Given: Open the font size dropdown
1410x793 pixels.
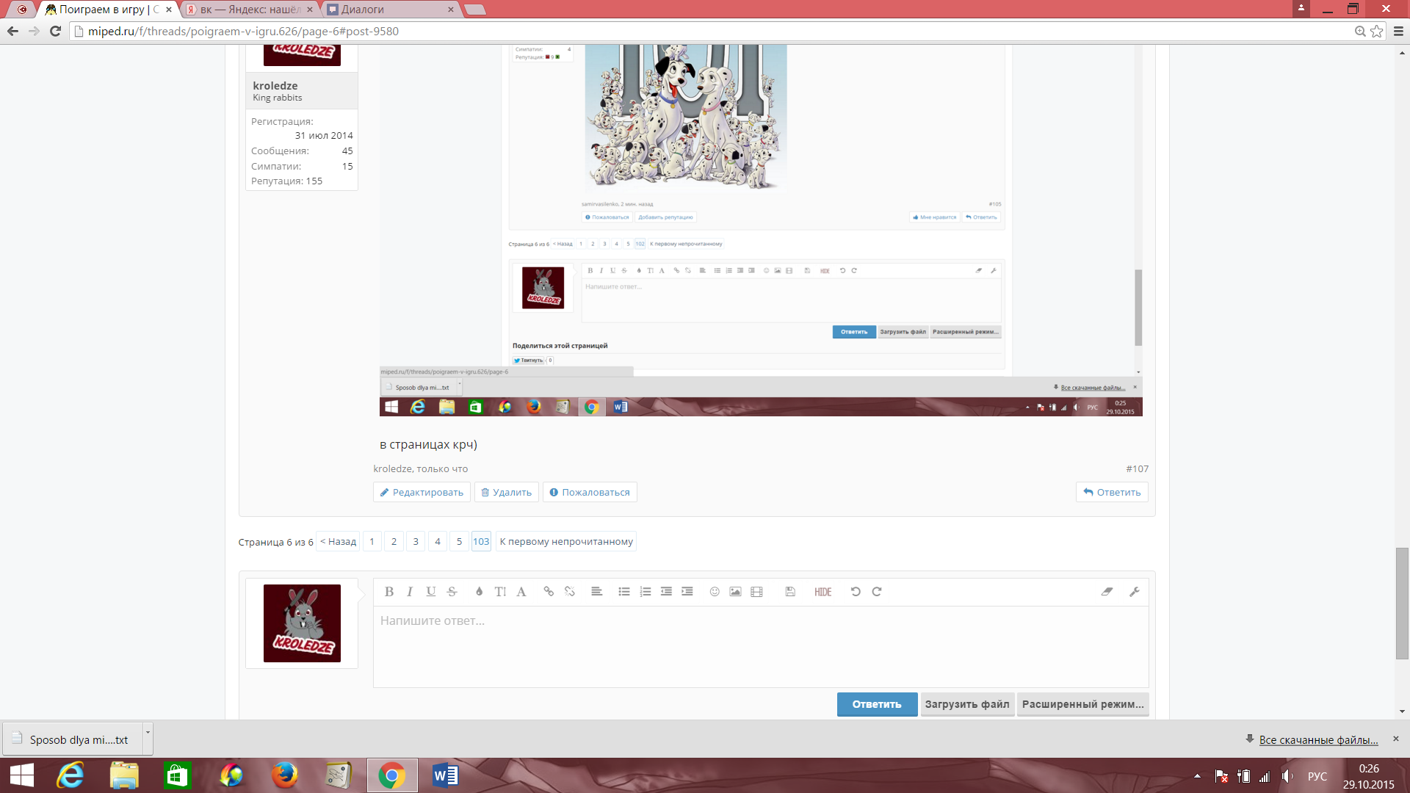Looking at the screenshot, I should pyautogui.click(x=500, y=592).
